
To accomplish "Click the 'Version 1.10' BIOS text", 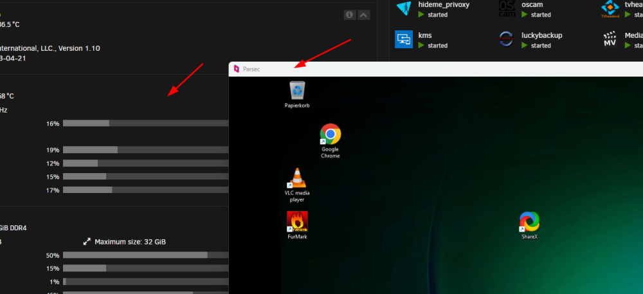I will [79, 48].
